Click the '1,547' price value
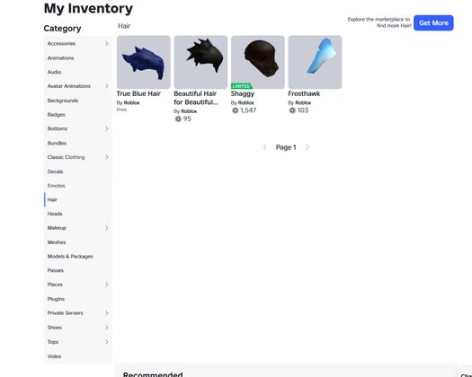Viewport: 472px width, 377px height. pyautogui.click(x=248, y=110)
